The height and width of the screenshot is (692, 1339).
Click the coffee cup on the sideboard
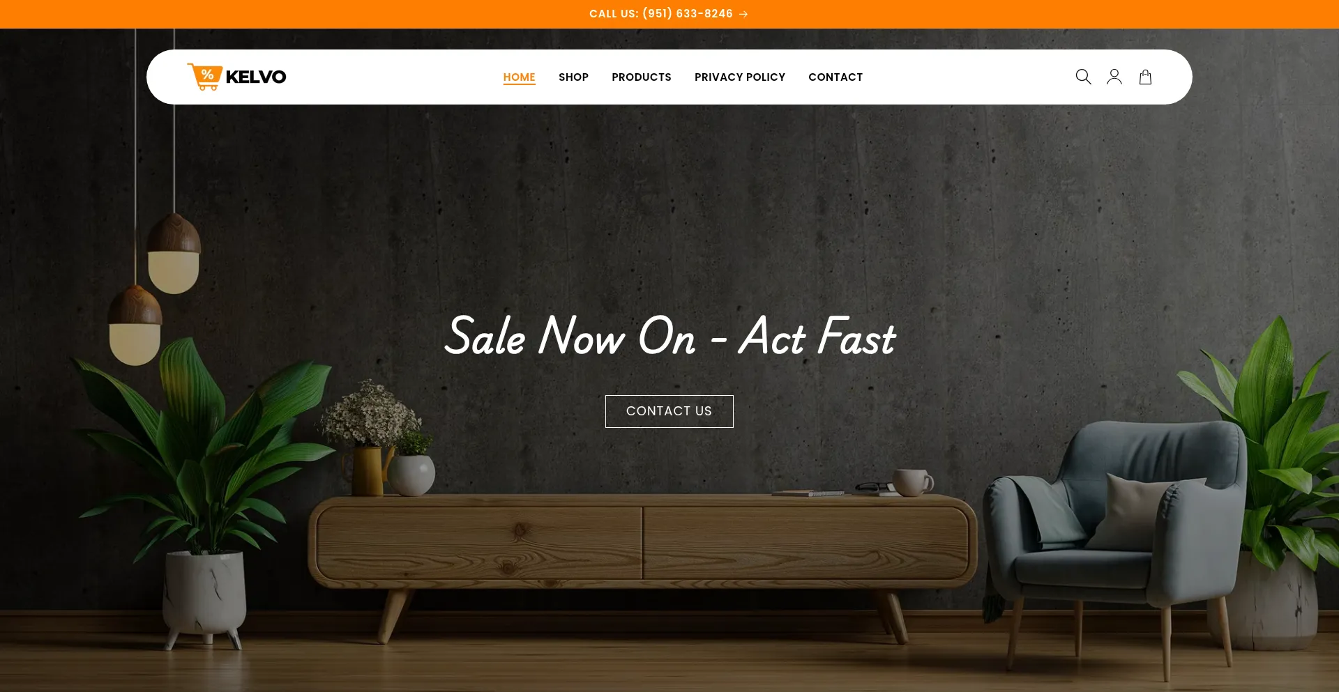pos(912,482)
